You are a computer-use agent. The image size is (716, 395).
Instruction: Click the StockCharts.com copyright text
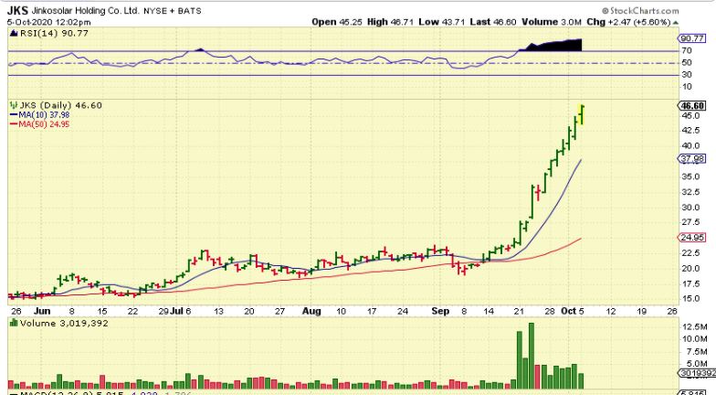(640, 11)
